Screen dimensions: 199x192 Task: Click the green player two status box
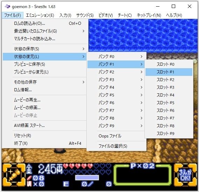(143, 175)
